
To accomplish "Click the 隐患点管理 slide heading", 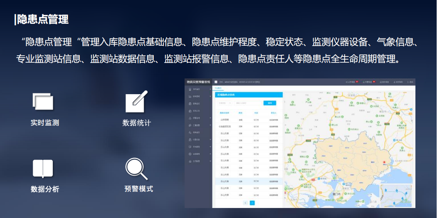I will pos(43,20).
